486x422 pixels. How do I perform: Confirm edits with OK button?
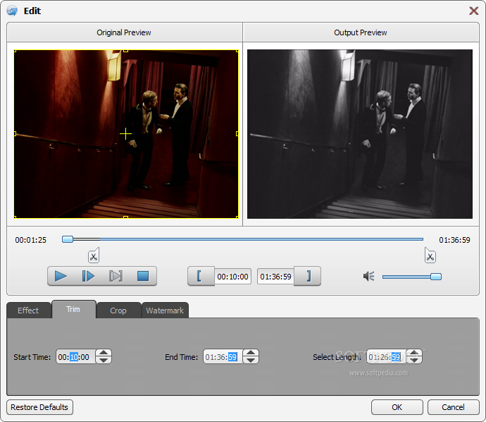point(397,407)
